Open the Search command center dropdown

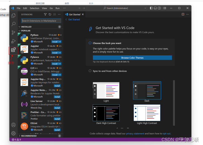145,8
